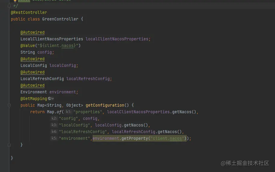Viewport: 275px width, 172px height.
Task: Click the GreenController class name
Action: (x=60, y=19)
